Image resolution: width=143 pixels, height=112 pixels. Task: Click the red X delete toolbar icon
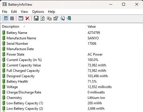27,18
